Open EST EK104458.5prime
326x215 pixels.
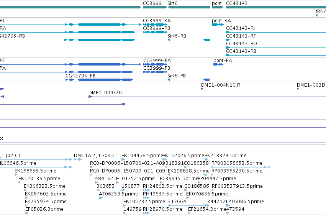tap(142, 156)
